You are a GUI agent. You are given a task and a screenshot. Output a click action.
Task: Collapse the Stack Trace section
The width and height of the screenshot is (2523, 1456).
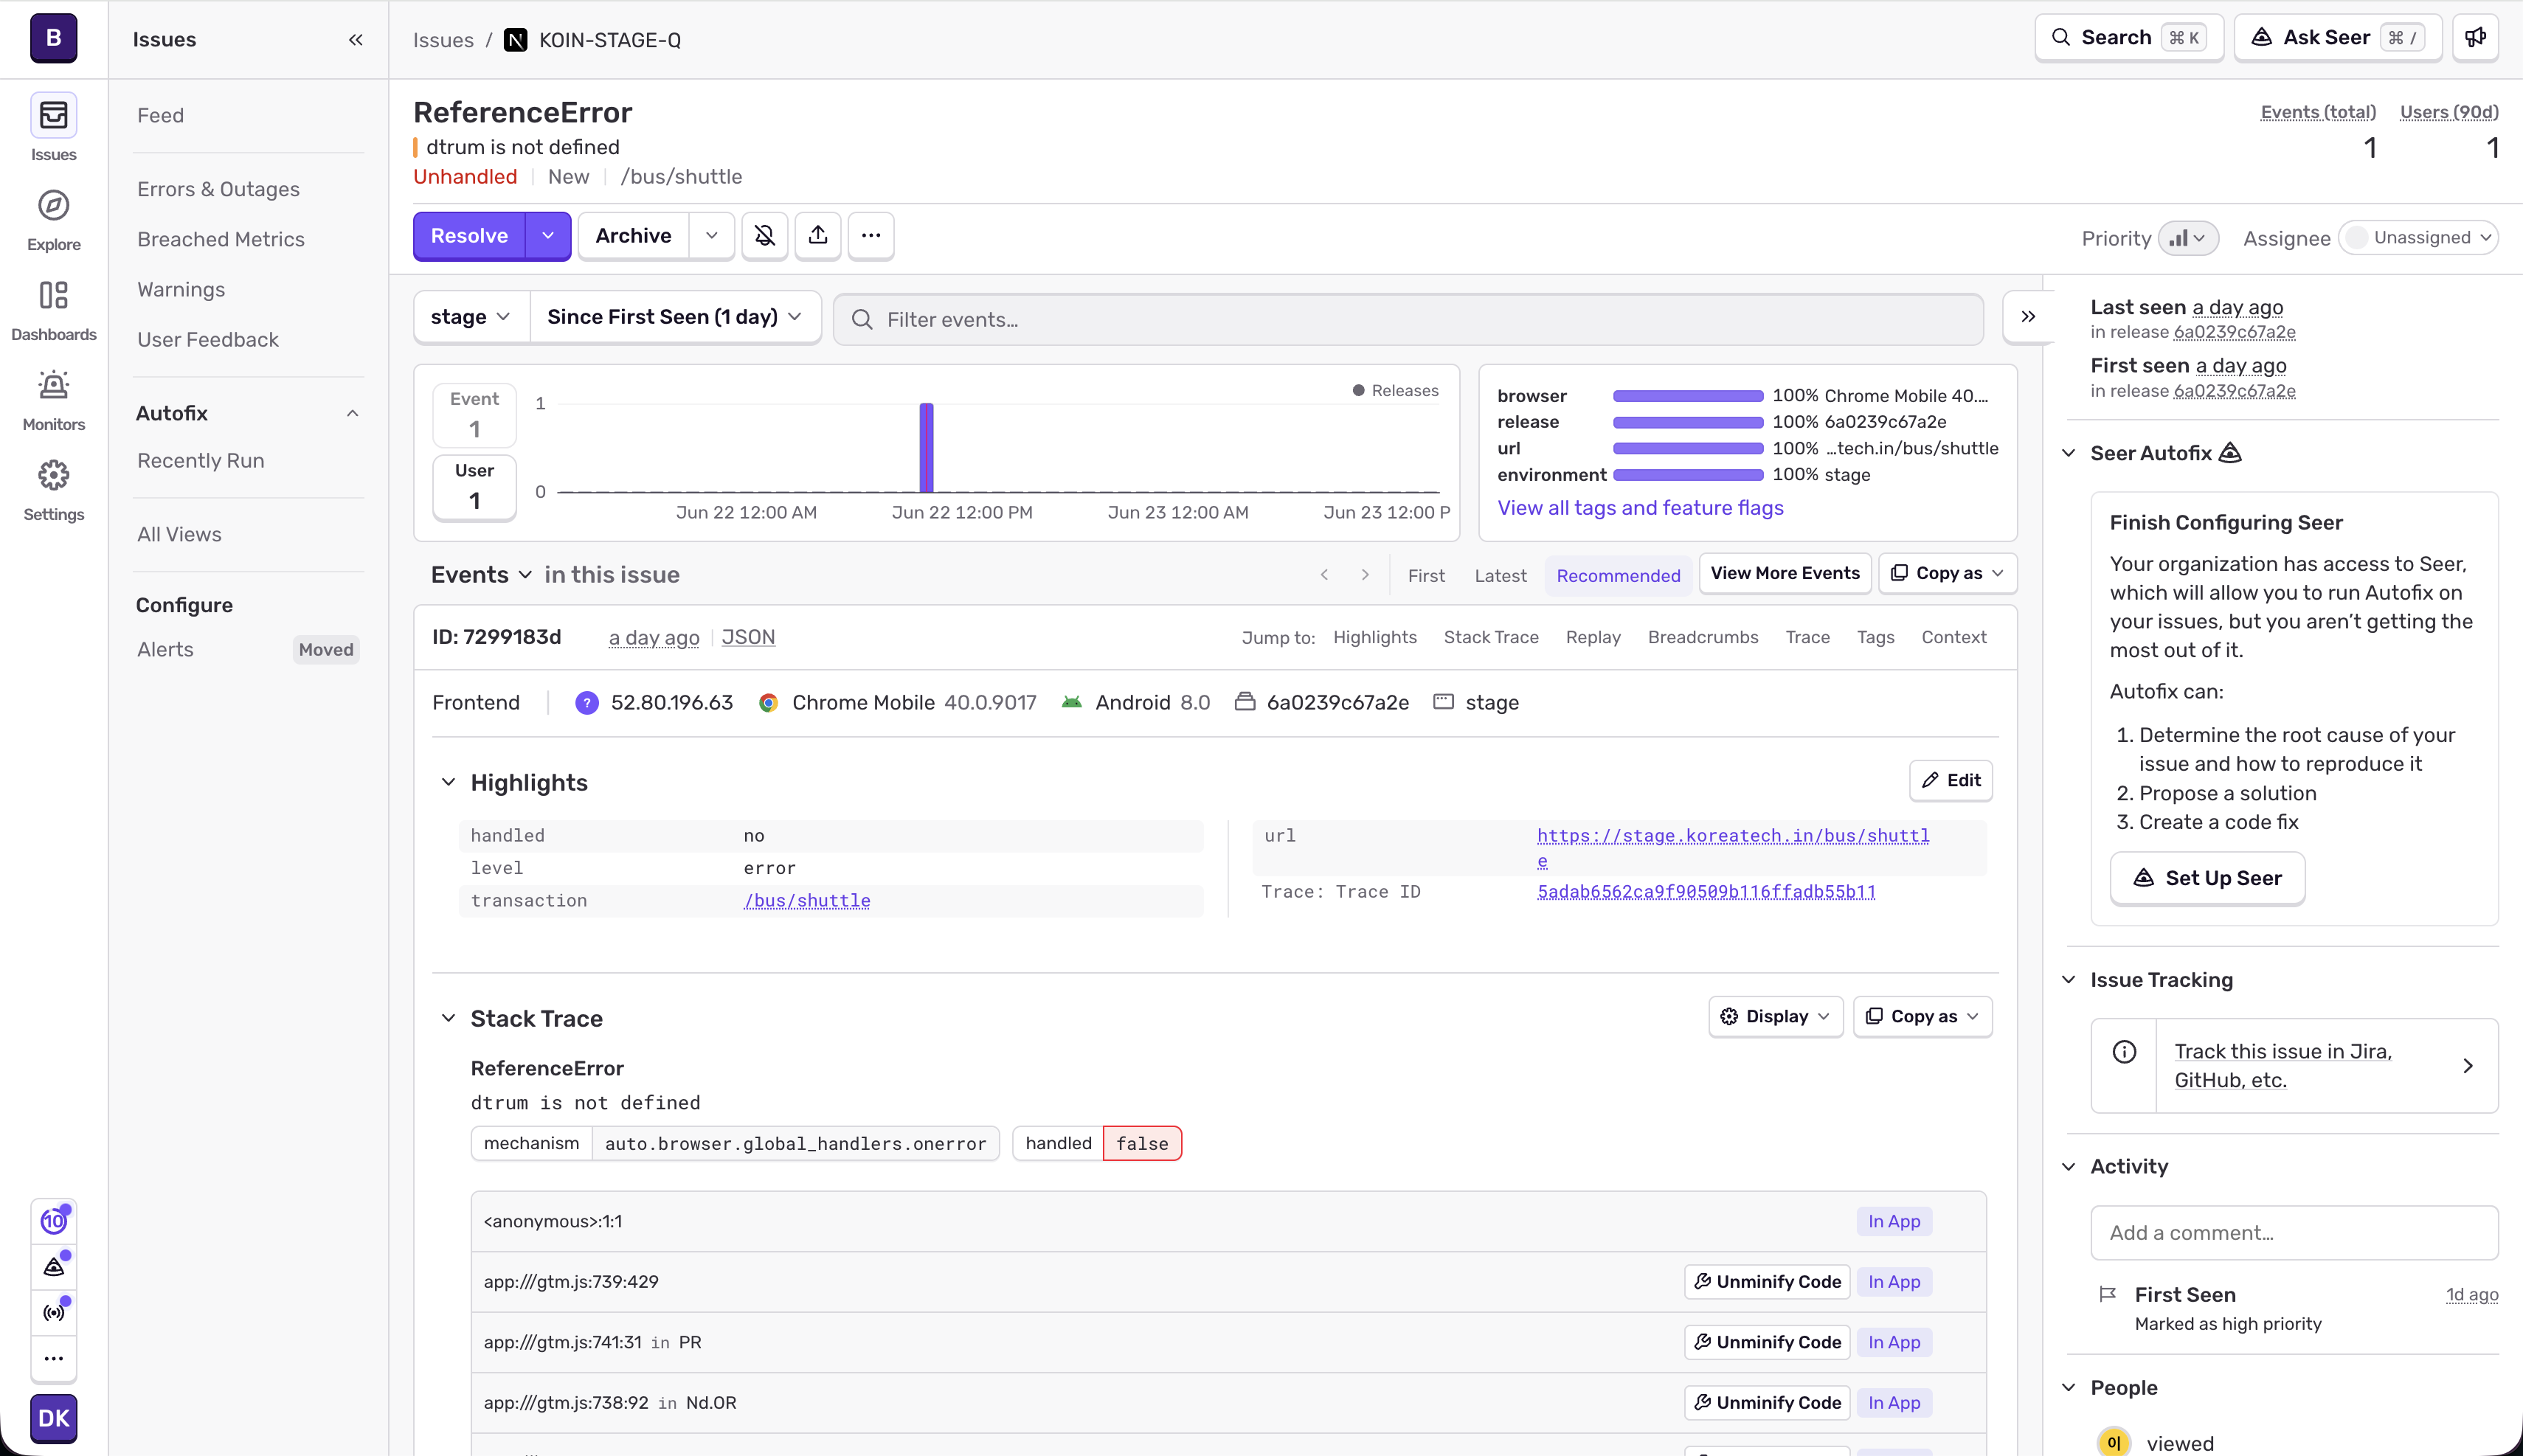[x=448, y=1018]
